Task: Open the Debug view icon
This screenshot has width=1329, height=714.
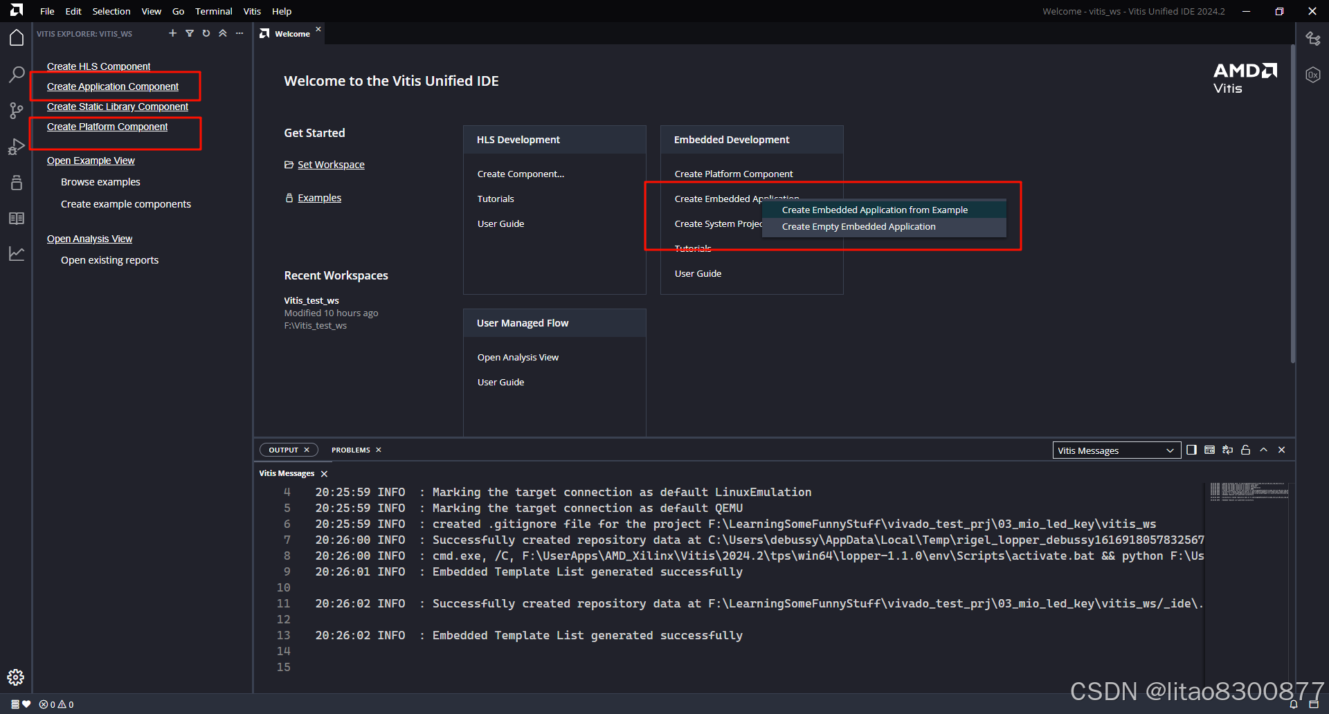Action: (17, 146)
